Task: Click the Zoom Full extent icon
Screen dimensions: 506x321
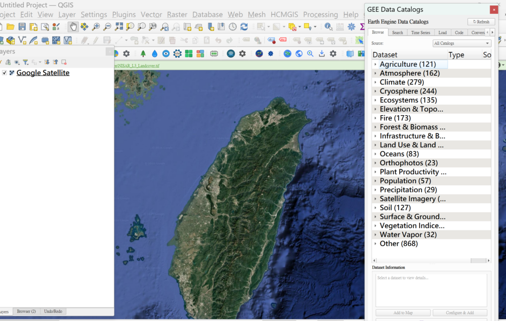Action: tap(119, 27)
